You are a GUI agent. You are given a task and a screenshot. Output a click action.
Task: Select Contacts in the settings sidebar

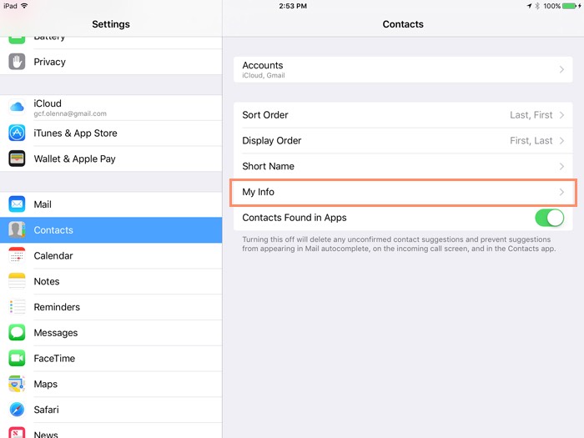pyautogui.click(x=53, y=230)
